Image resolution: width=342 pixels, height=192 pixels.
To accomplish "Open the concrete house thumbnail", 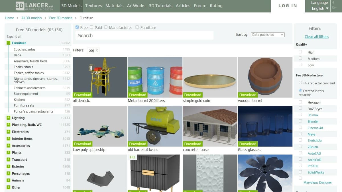I will (210, 126).
